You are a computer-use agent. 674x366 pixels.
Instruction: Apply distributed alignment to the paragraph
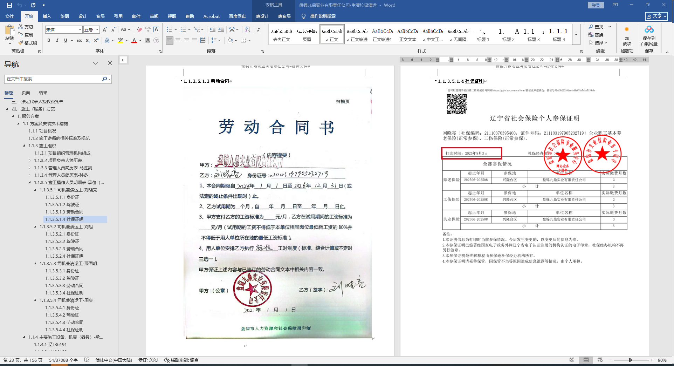[203, 40]
